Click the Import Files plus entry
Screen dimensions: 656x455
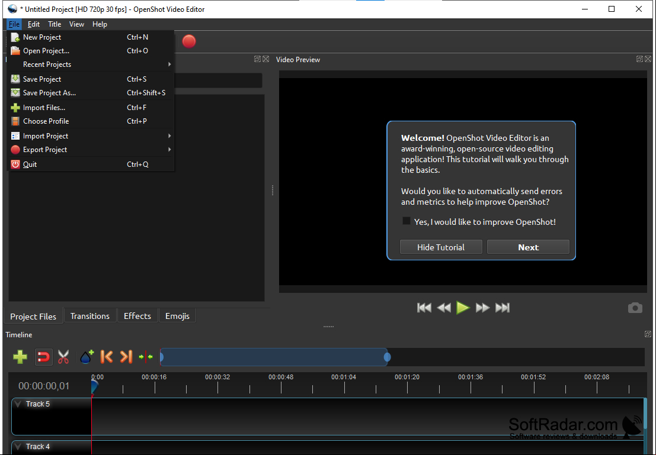click(x=90, y=108)
